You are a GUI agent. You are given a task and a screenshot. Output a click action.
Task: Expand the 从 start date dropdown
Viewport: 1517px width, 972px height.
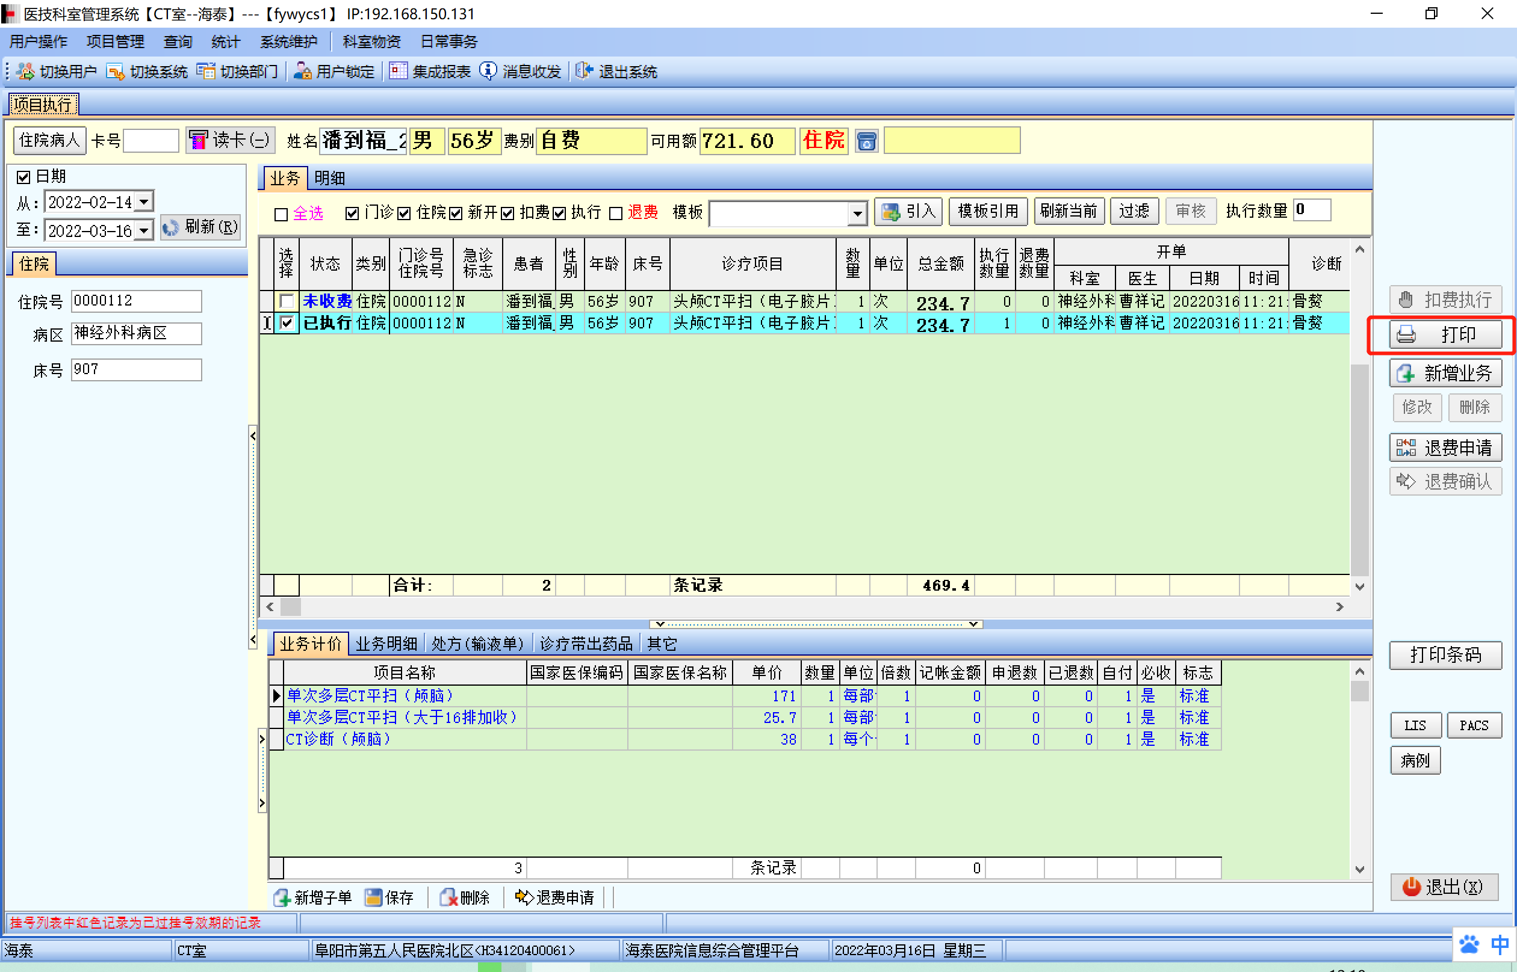[144, 202]
